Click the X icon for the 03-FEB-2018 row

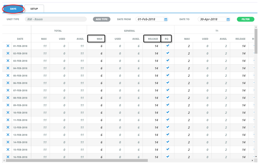[x=8, y=61]
